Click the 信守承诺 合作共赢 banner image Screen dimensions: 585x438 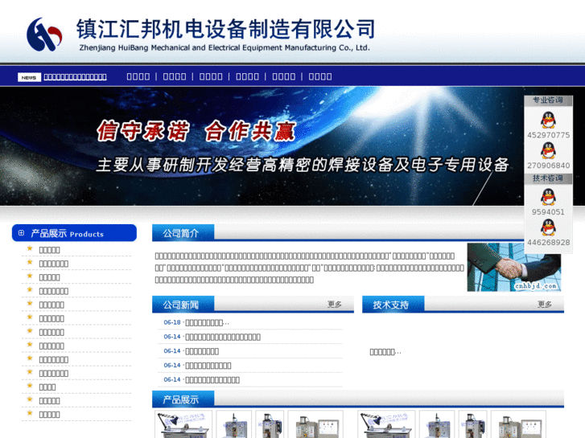pos(262,146)
